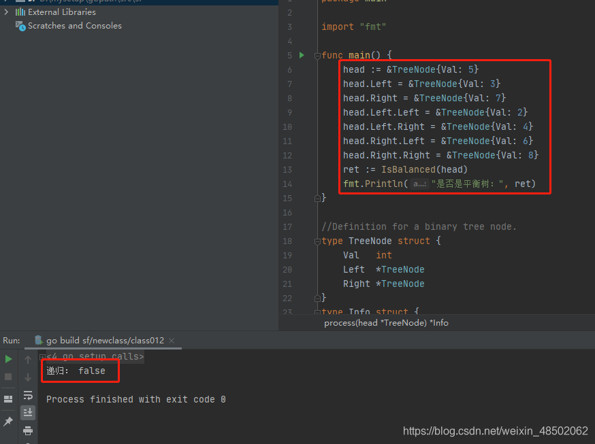Close the go build class012 run tab
The height and width of the screenshot is (444, 595).
pos(172,341)
